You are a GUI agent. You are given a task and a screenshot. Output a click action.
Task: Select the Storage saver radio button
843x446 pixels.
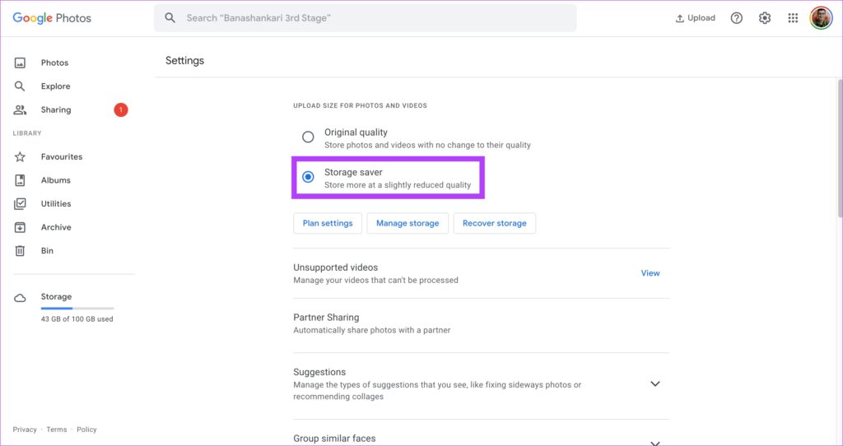pos(308,177)
